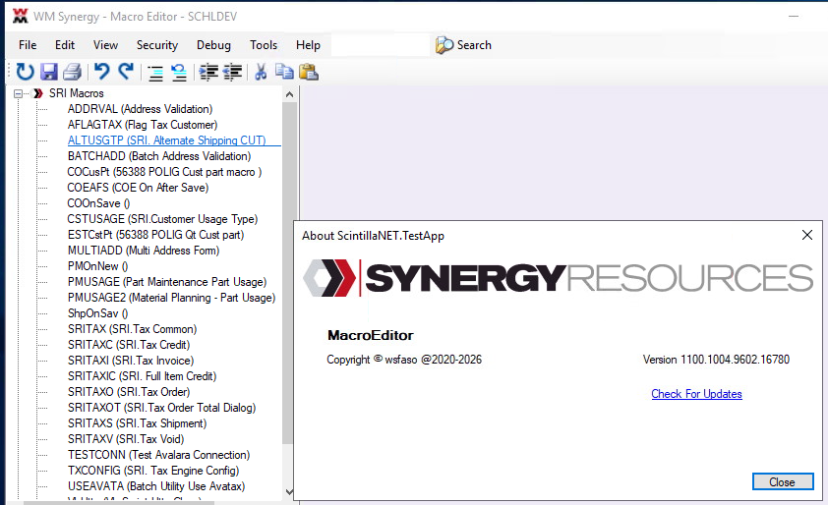This screenshot has width=828, height=505.
Task: Click the uncomment lines toolbar icon
Action: (179, 73)
